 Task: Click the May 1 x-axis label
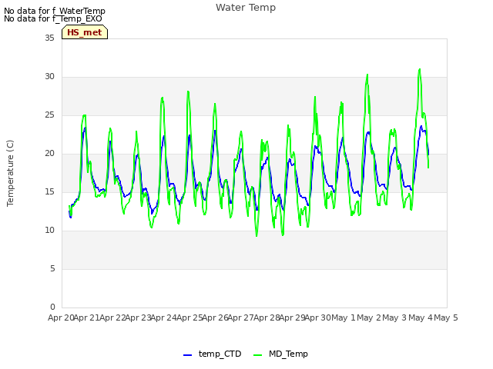tap(344, 317)
